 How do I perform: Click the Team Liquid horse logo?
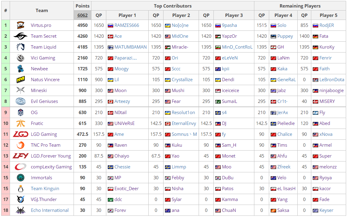[21, 47]
